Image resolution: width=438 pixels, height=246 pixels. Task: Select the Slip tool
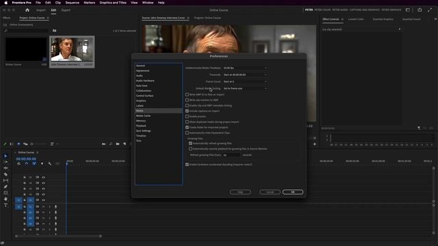(x=5, y=180)
